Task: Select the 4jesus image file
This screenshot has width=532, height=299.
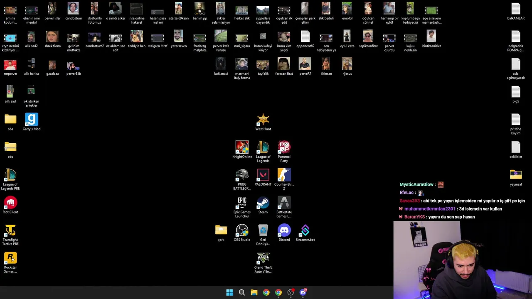Action: 347,67
